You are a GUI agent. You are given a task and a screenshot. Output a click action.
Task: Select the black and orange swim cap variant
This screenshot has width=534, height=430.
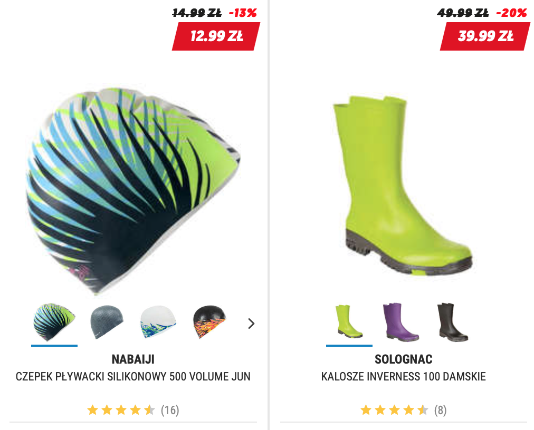[x=209, y=322]
